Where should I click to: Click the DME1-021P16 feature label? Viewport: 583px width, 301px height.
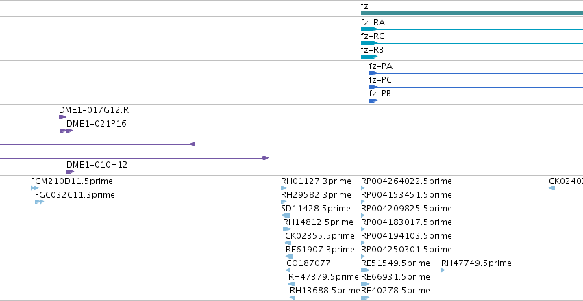pos(97,124)
